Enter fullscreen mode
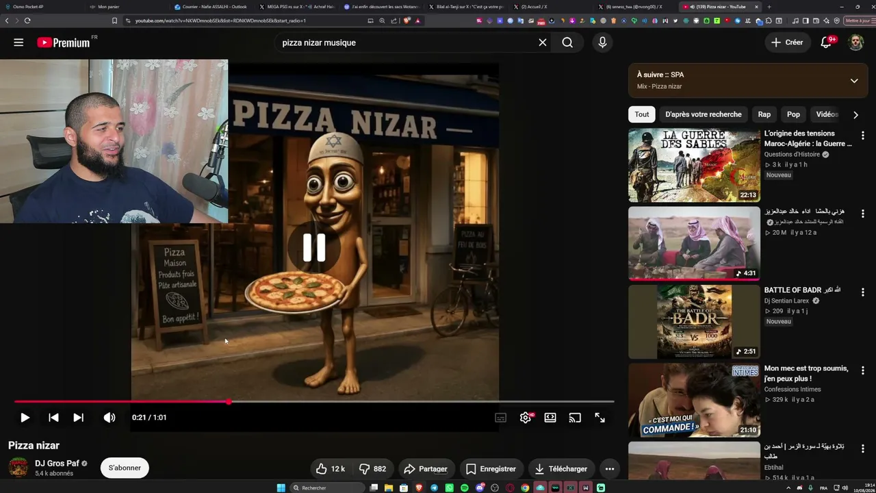The image size is (876, 493). (600, 418)
